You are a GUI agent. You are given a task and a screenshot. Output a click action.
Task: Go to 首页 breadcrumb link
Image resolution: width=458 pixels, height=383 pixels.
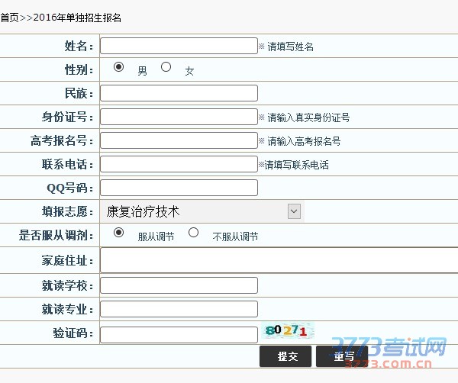click(10, 17)
